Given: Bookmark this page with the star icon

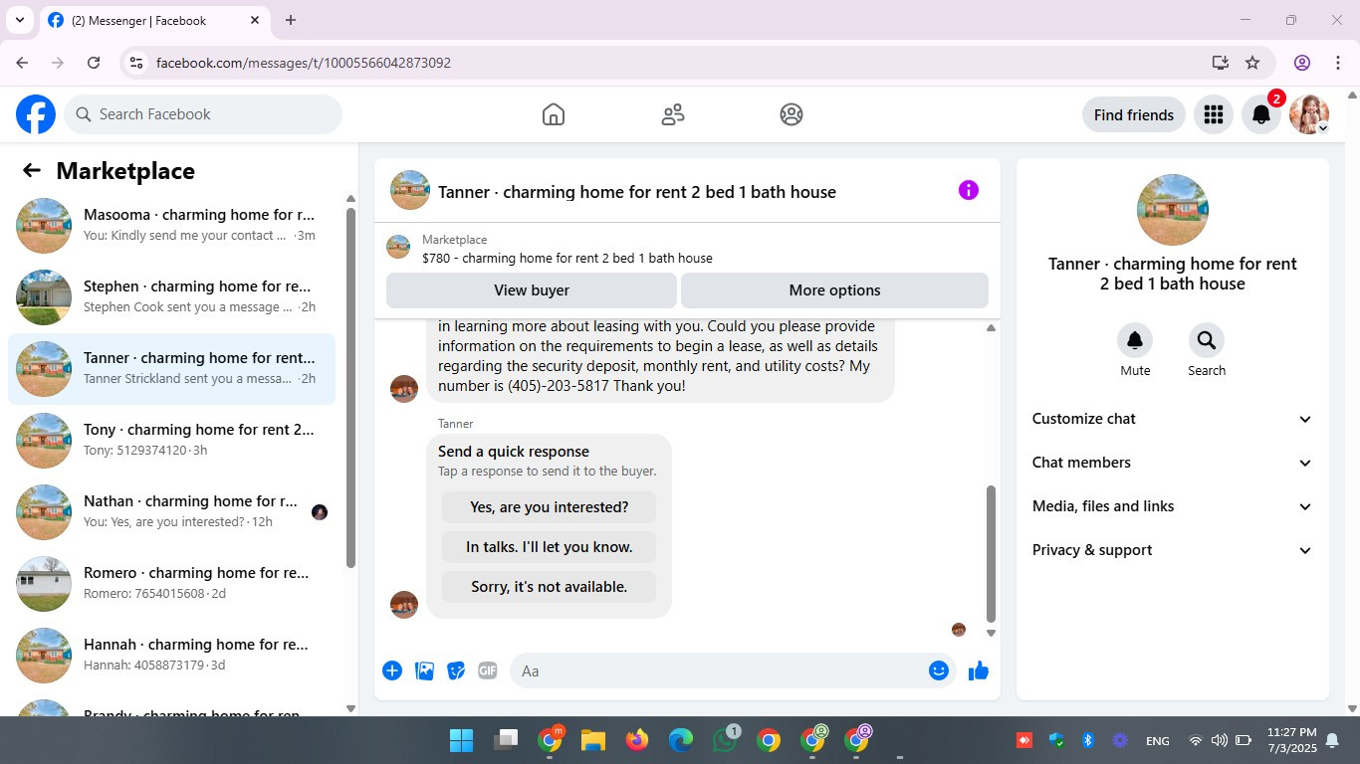Looking at the screenshot, I should tap(1252, 63).
